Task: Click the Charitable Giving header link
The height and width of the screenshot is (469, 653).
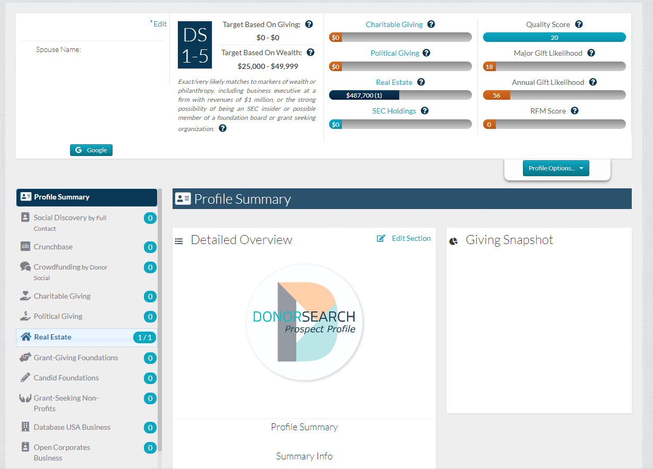Action: (394, 24)
